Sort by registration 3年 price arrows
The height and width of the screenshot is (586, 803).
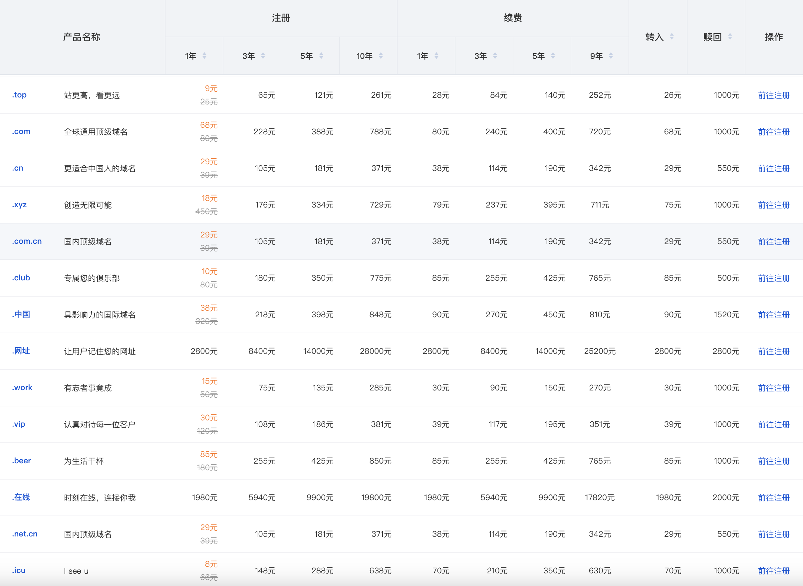[x=263, y=56]
